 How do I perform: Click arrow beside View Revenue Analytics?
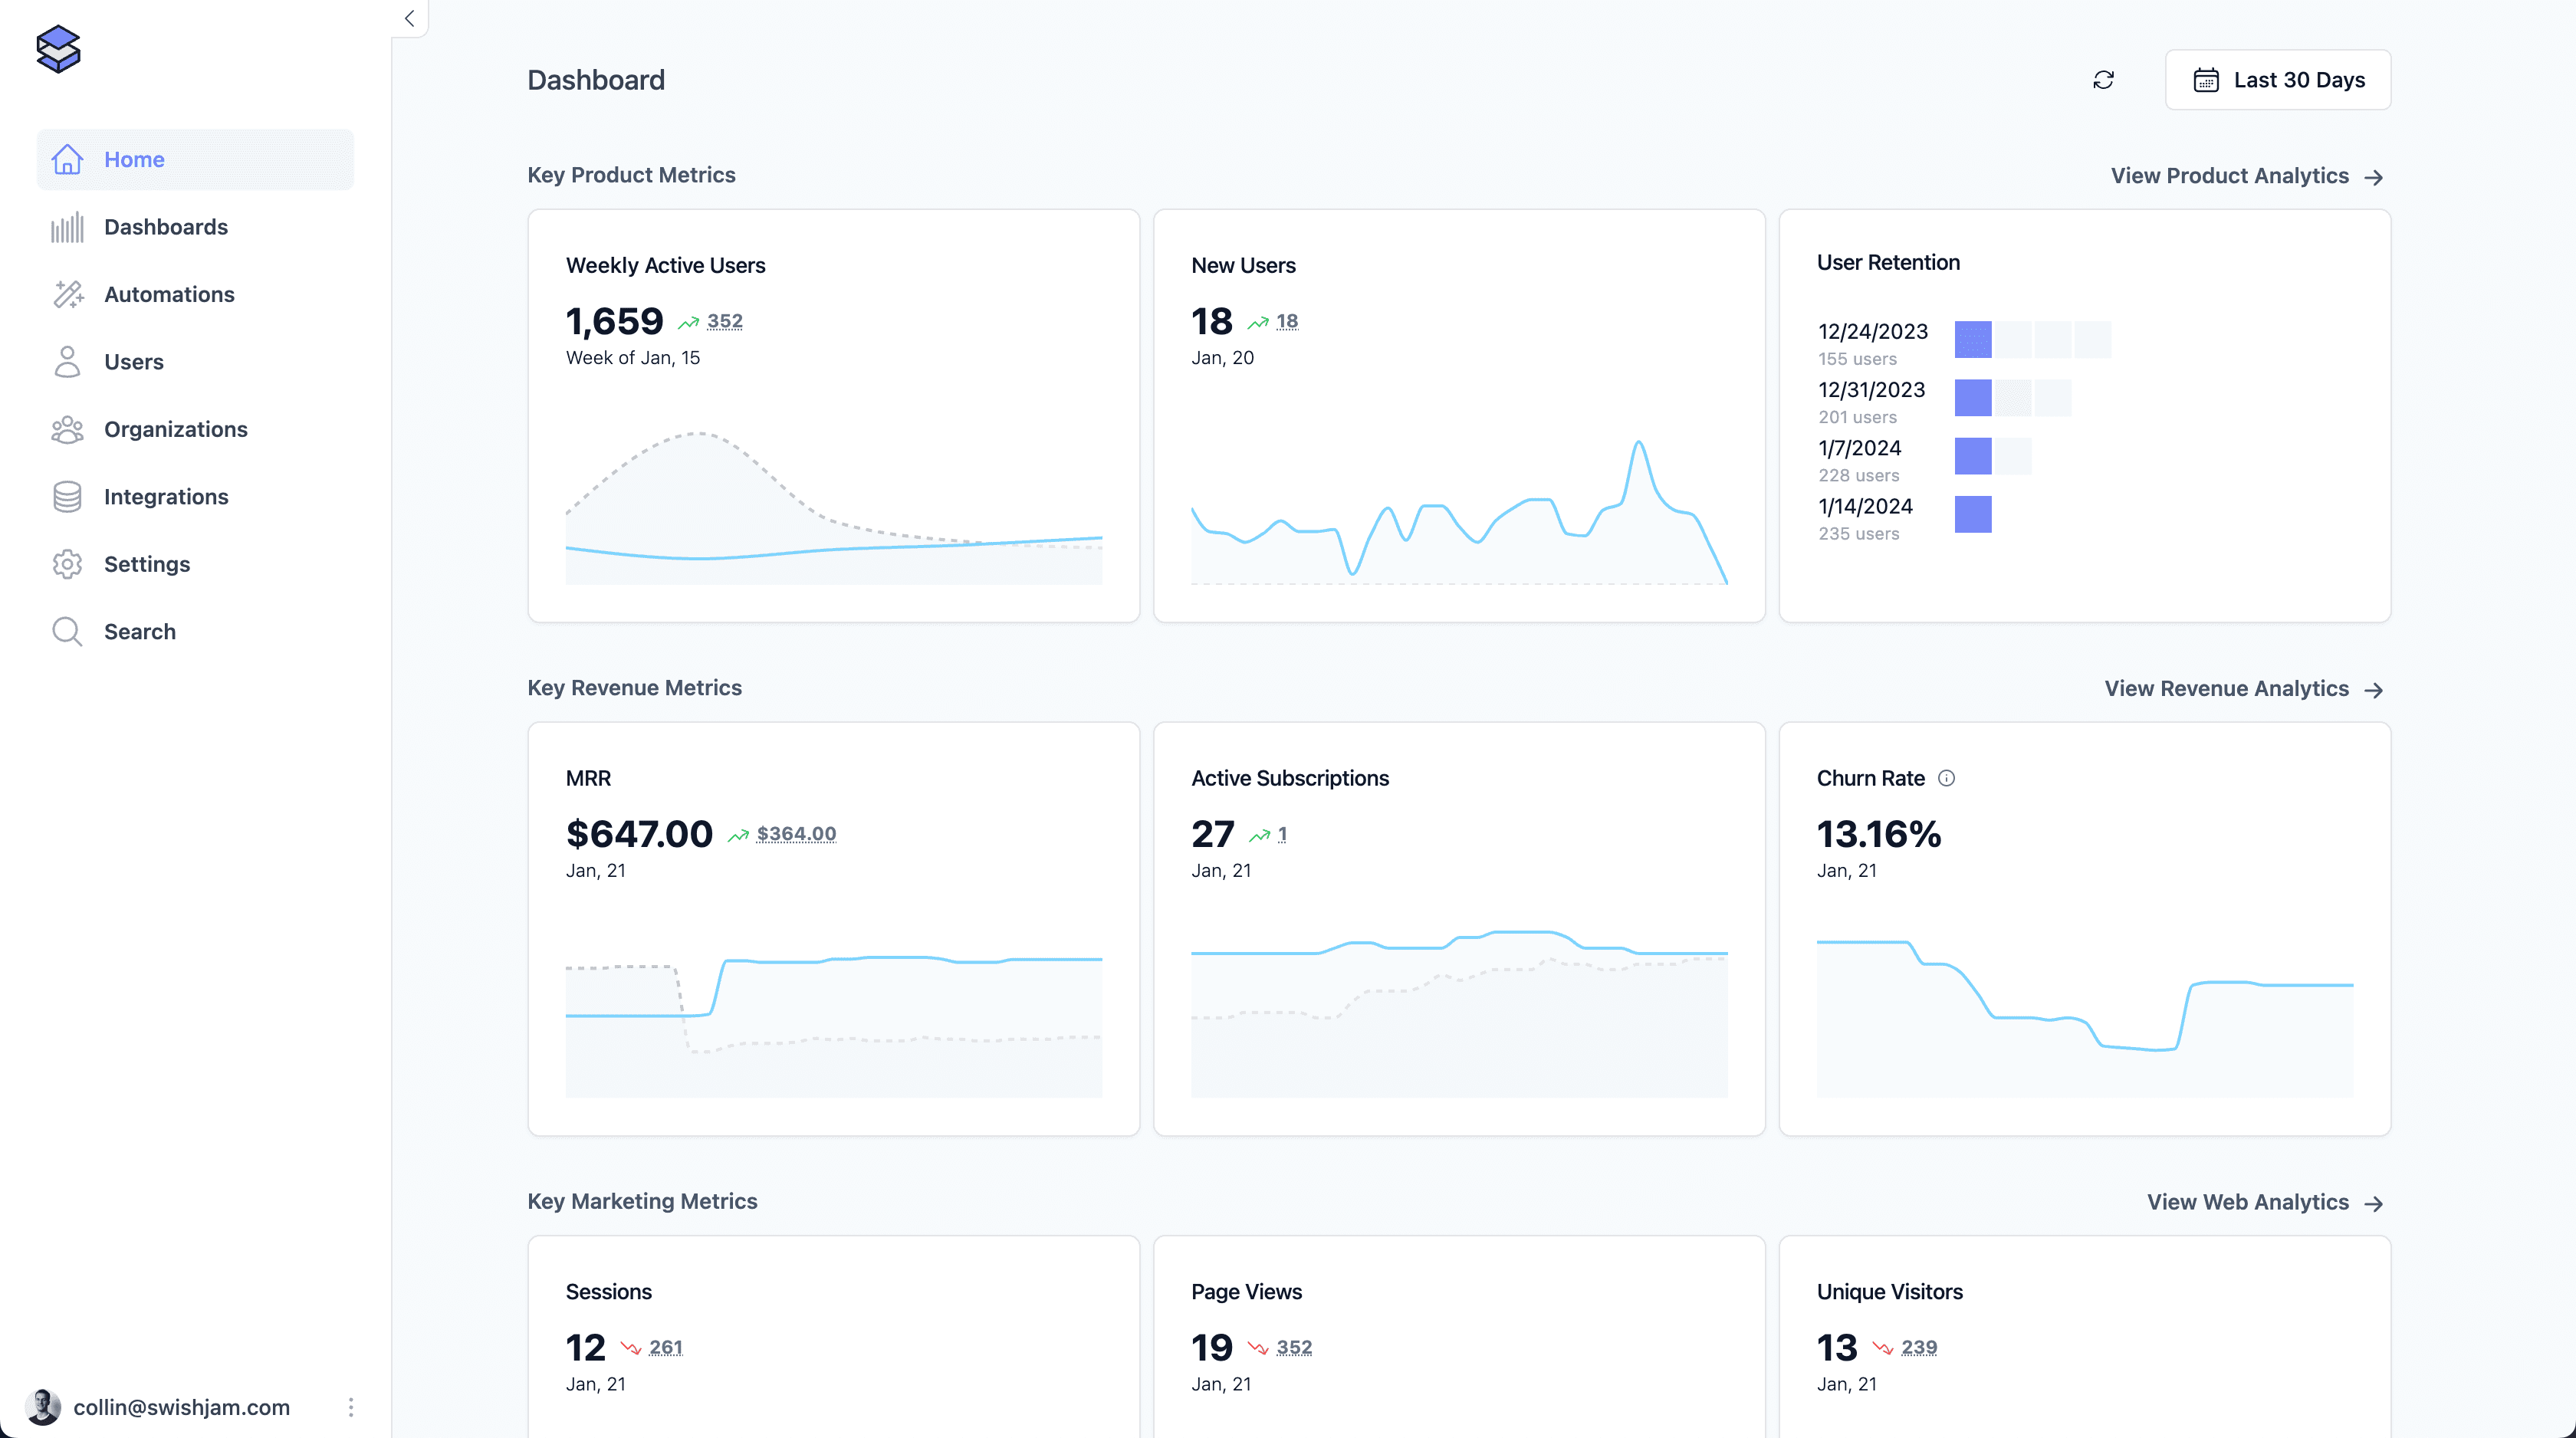click(2373, 690)
